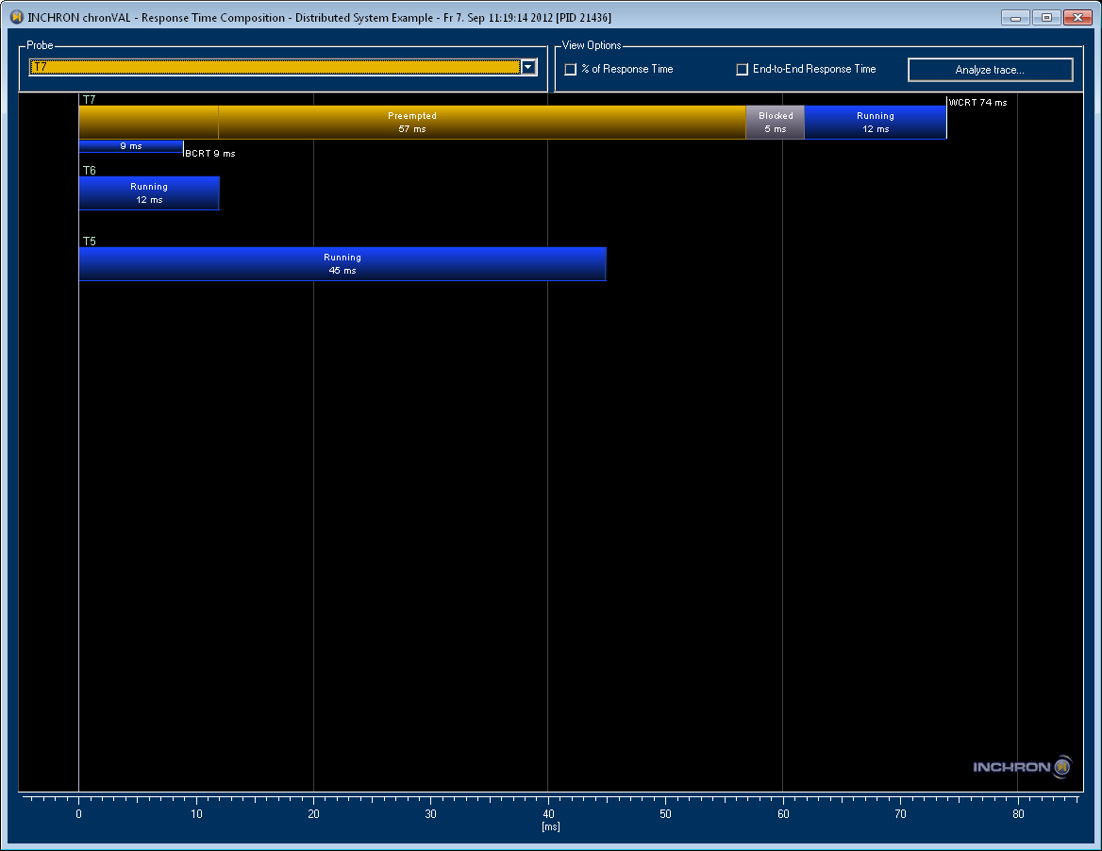
Task: Minimize the chronVAL window
Action: [1015, 18]
